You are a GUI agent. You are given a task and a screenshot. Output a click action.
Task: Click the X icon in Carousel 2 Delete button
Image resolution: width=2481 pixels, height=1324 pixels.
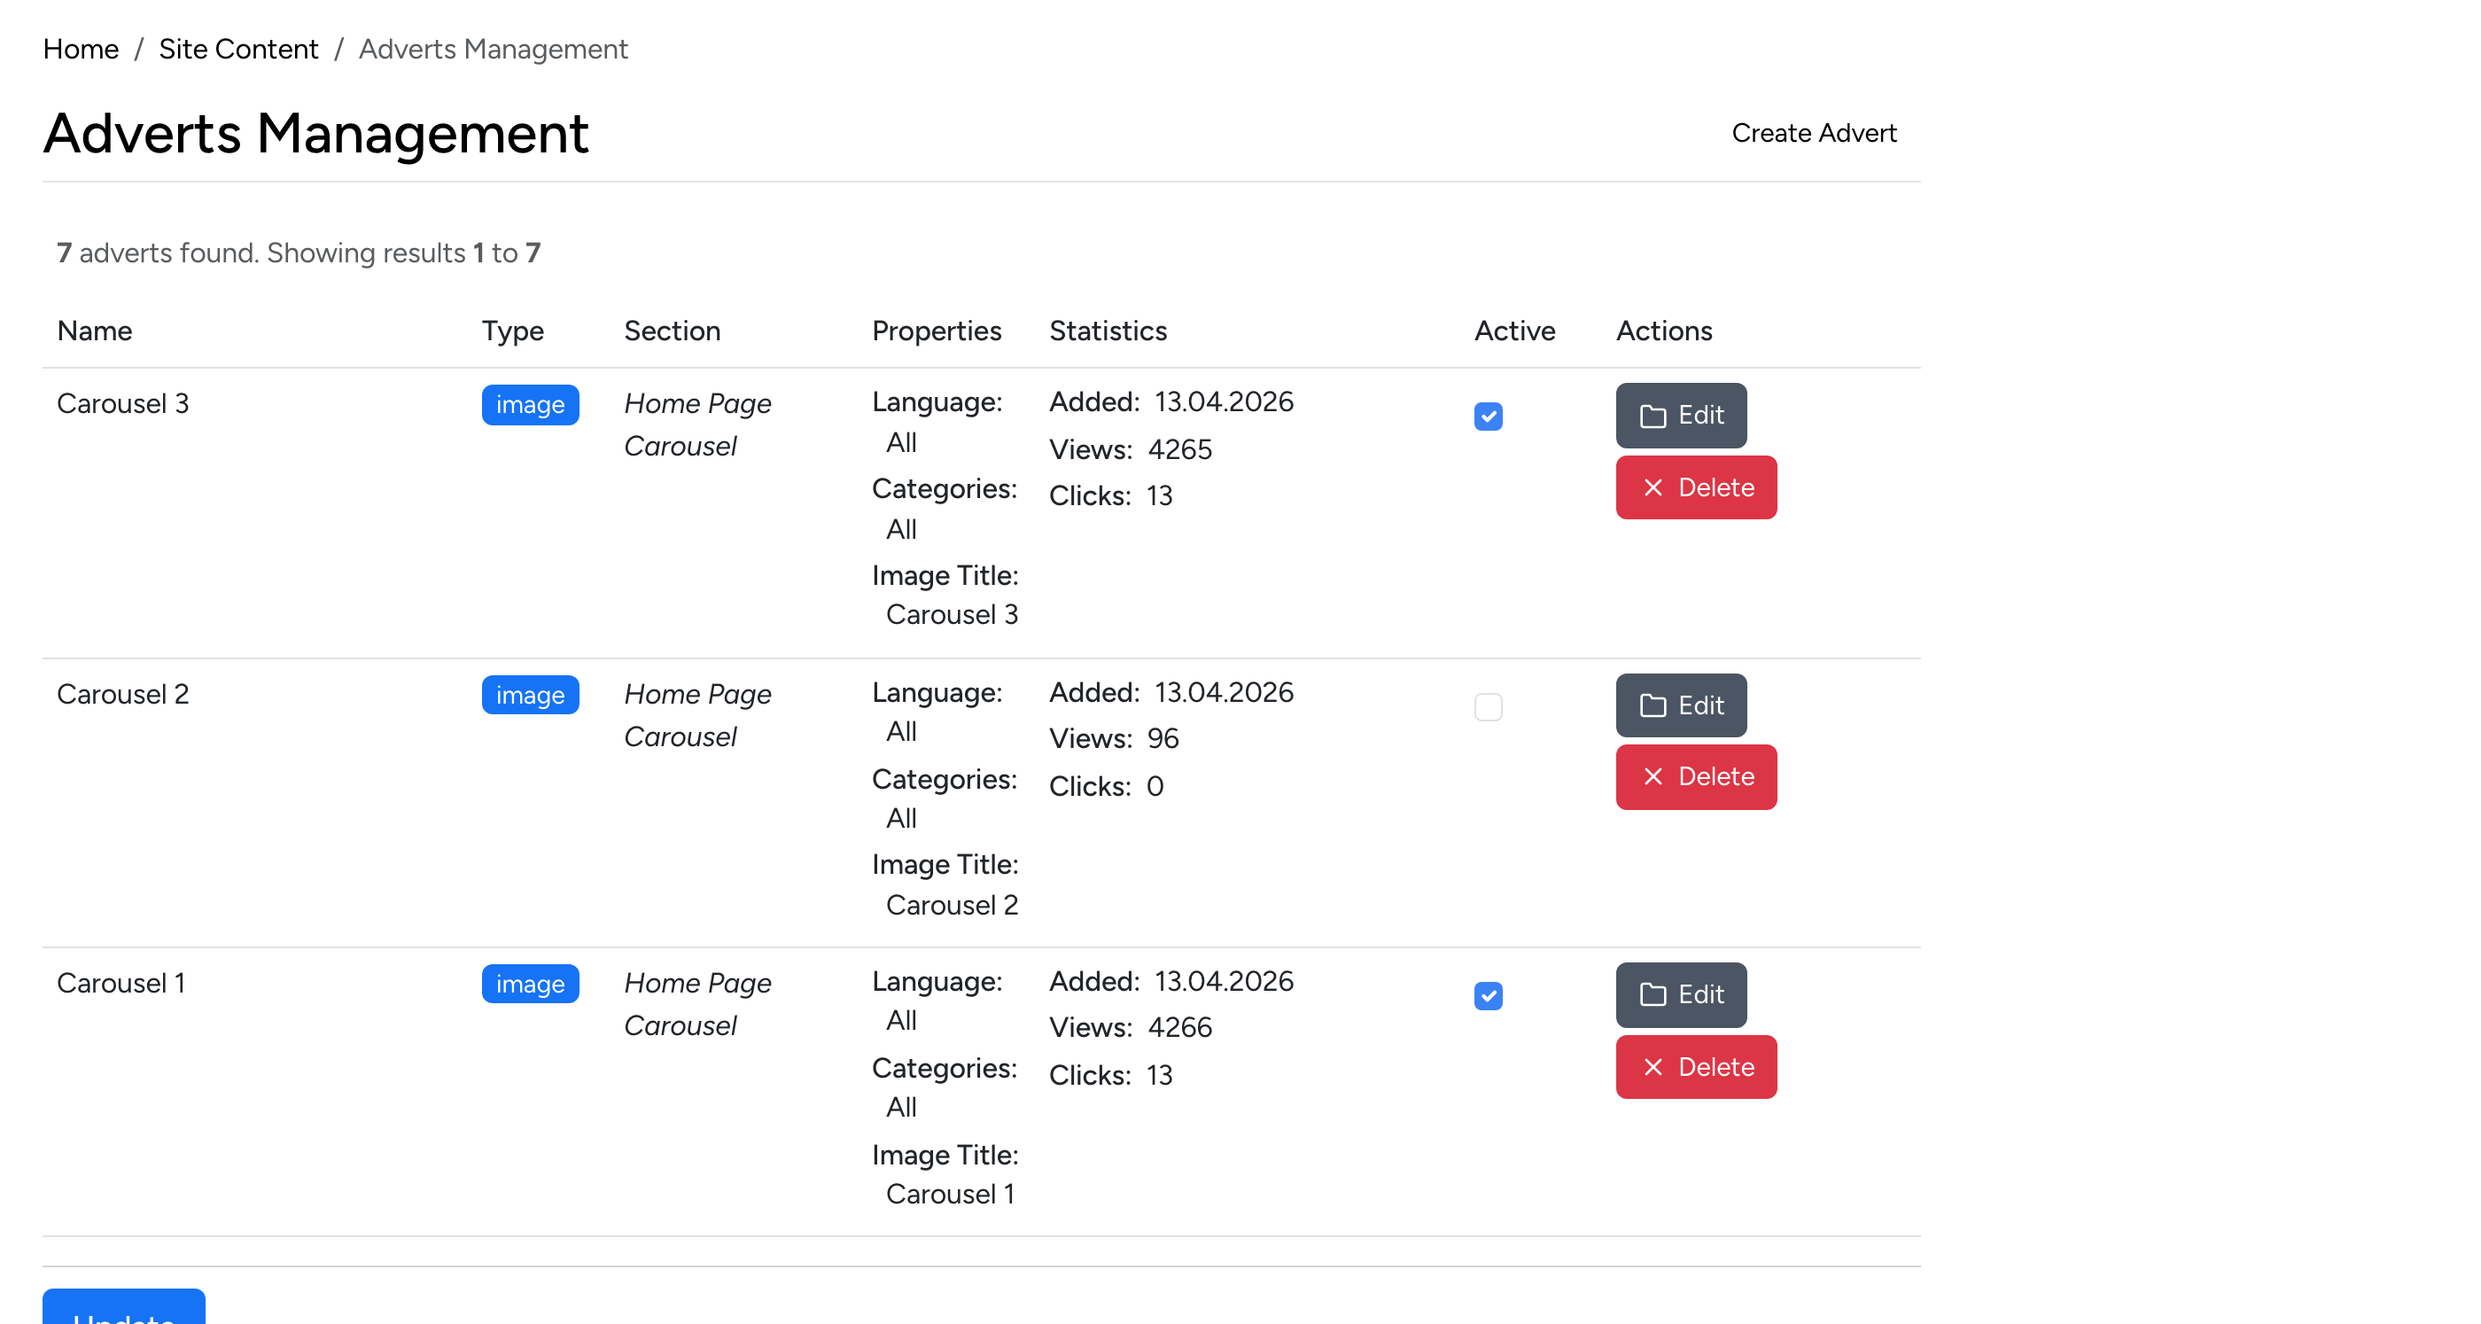[1653, 776]
